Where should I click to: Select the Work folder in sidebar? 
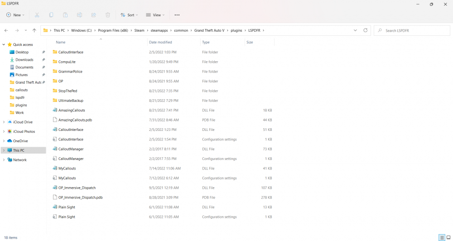pyautogui.click(x=19, y=112)
